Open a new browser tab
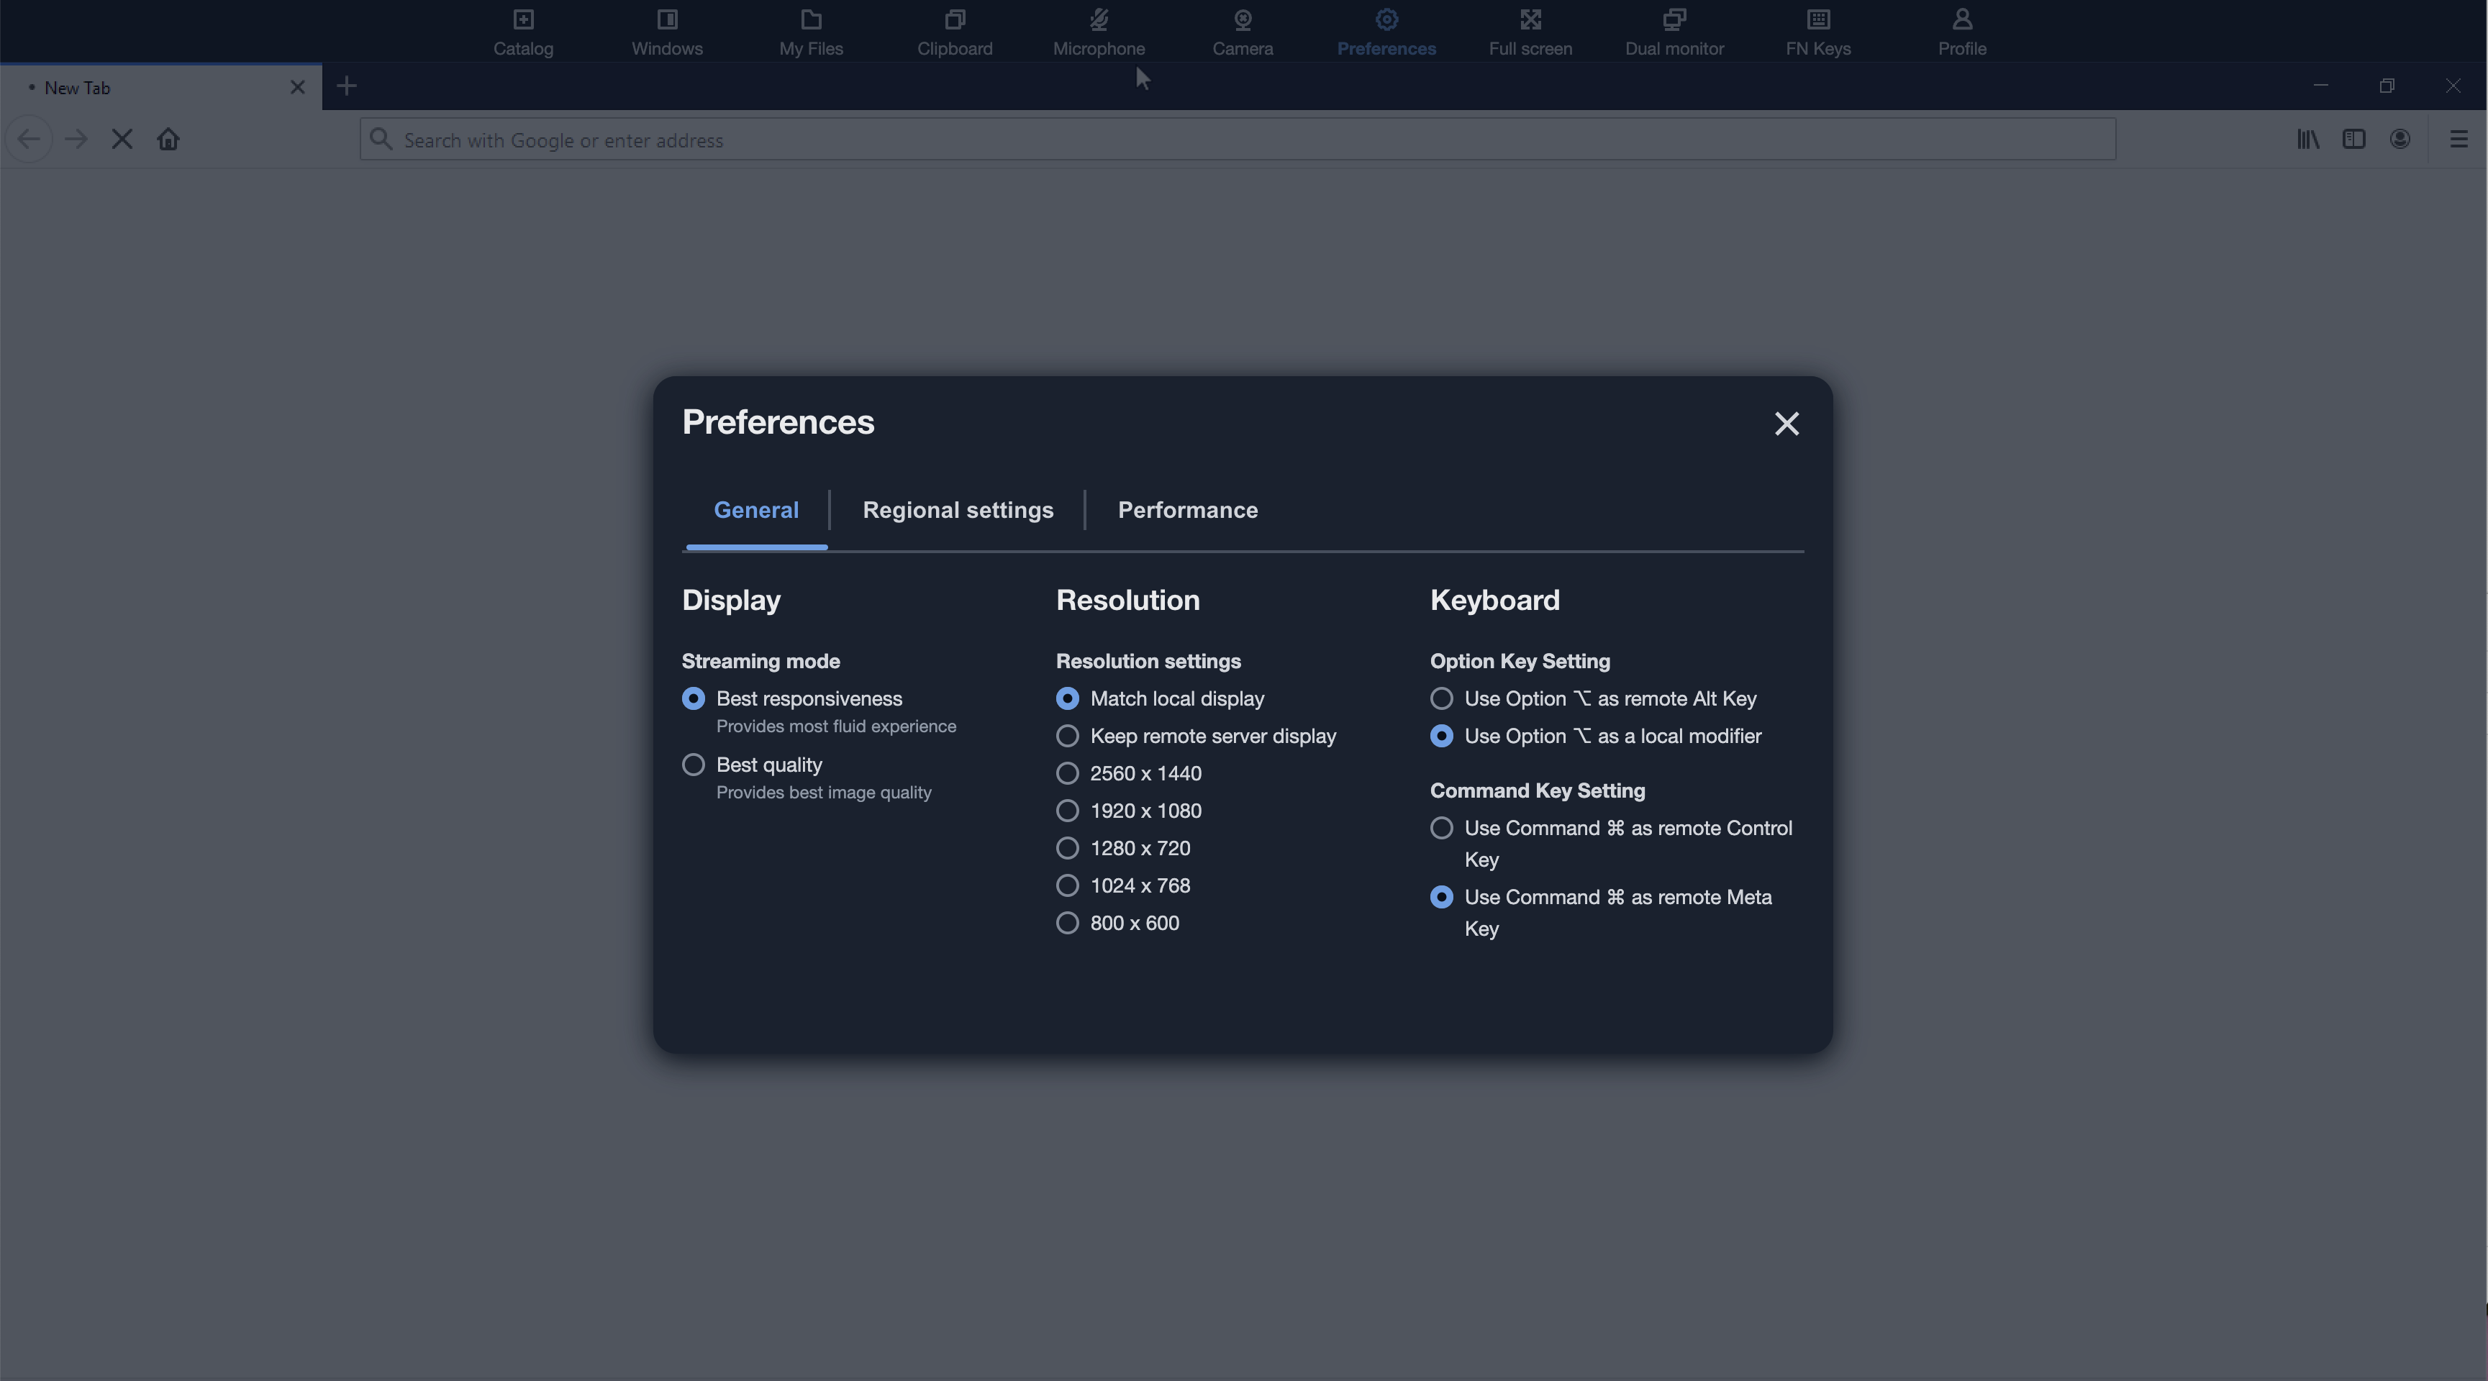 [346, 87]
